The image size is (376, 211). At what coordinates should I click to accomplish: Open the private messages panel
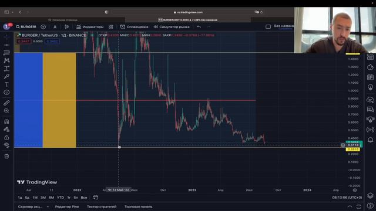[x=370, y=110]
